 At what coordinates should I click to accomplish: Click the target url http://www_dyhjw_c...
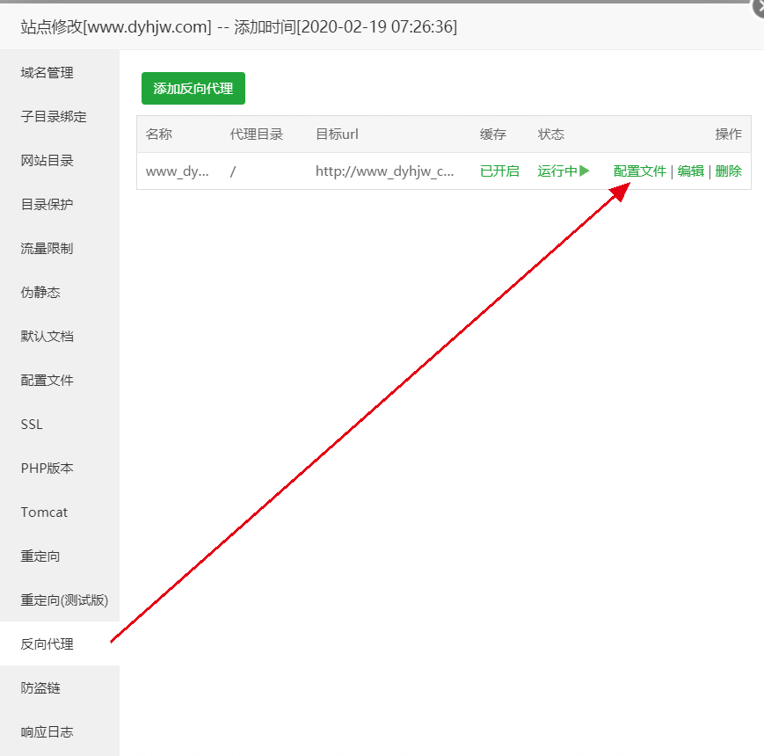[385, 171]
